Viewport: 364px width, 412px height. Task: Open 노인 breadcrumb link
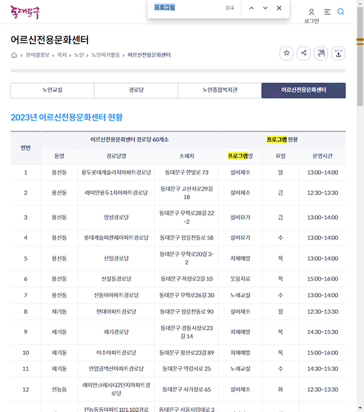click(x=79, y=55)
